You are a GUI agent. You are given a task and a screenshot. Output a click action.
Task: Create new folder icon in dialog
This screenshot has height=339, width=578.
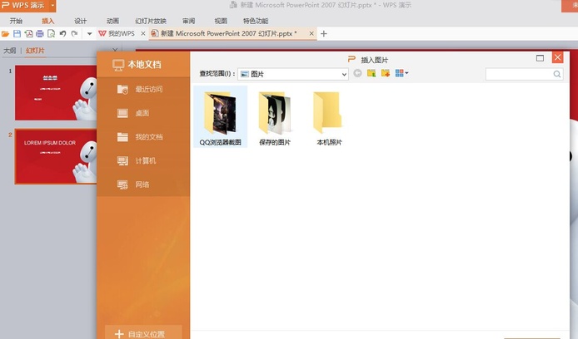click(x=386, y=73)
